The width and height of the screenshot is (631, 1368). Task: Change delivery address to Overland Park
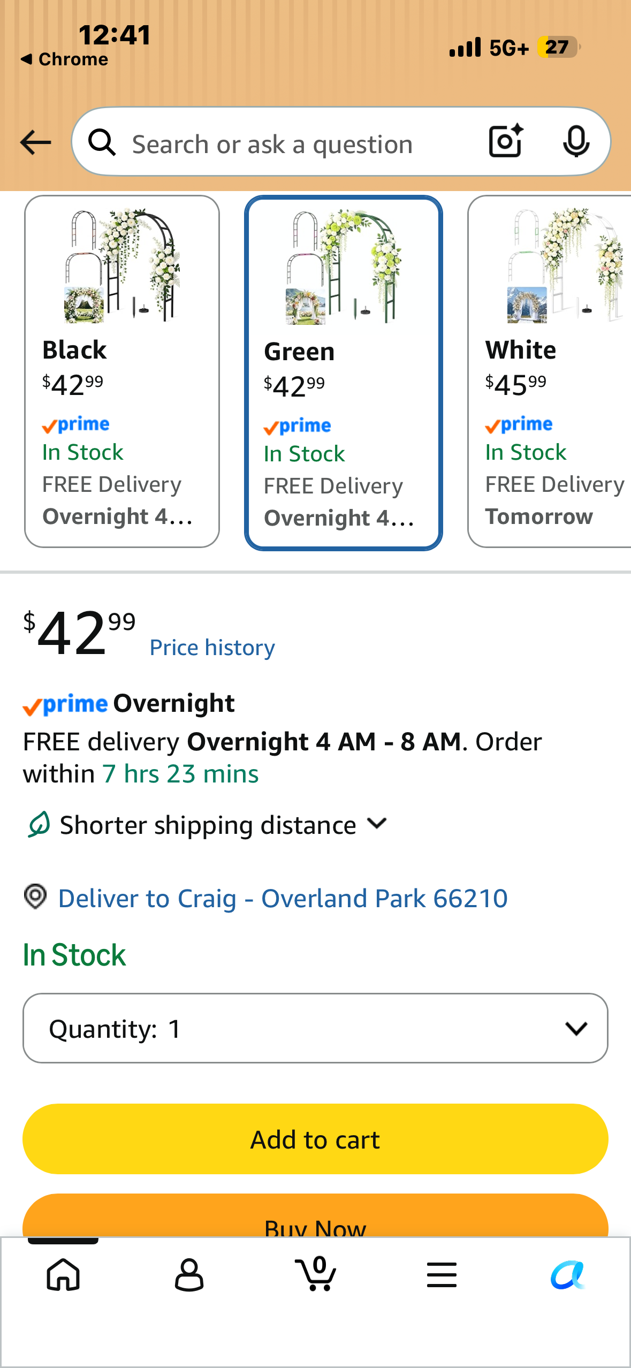[283, 898]
